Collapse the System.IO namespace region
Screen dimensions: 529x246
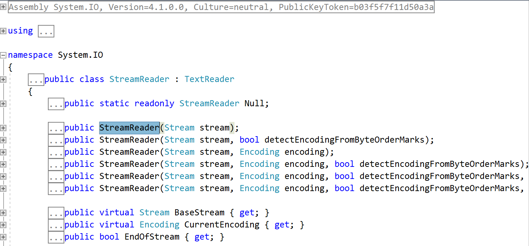[x=3, y=55]
